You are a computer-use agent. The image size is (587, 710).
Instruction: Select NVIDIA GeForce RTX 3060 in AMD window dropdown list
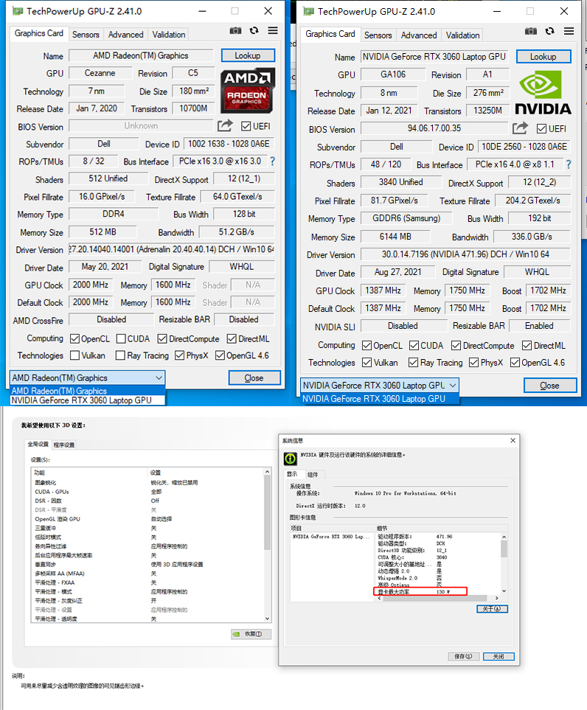tap(88, 400)
